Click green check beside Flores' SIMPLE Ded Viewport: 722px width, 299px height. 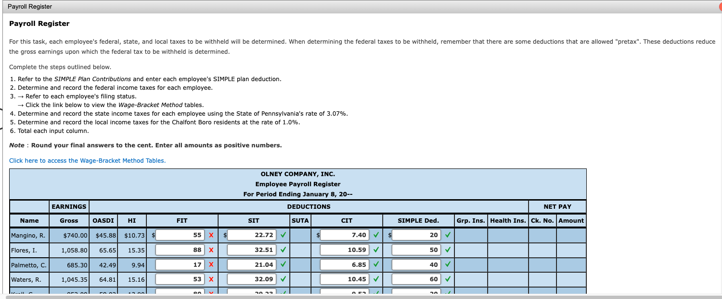click(448, 250)
